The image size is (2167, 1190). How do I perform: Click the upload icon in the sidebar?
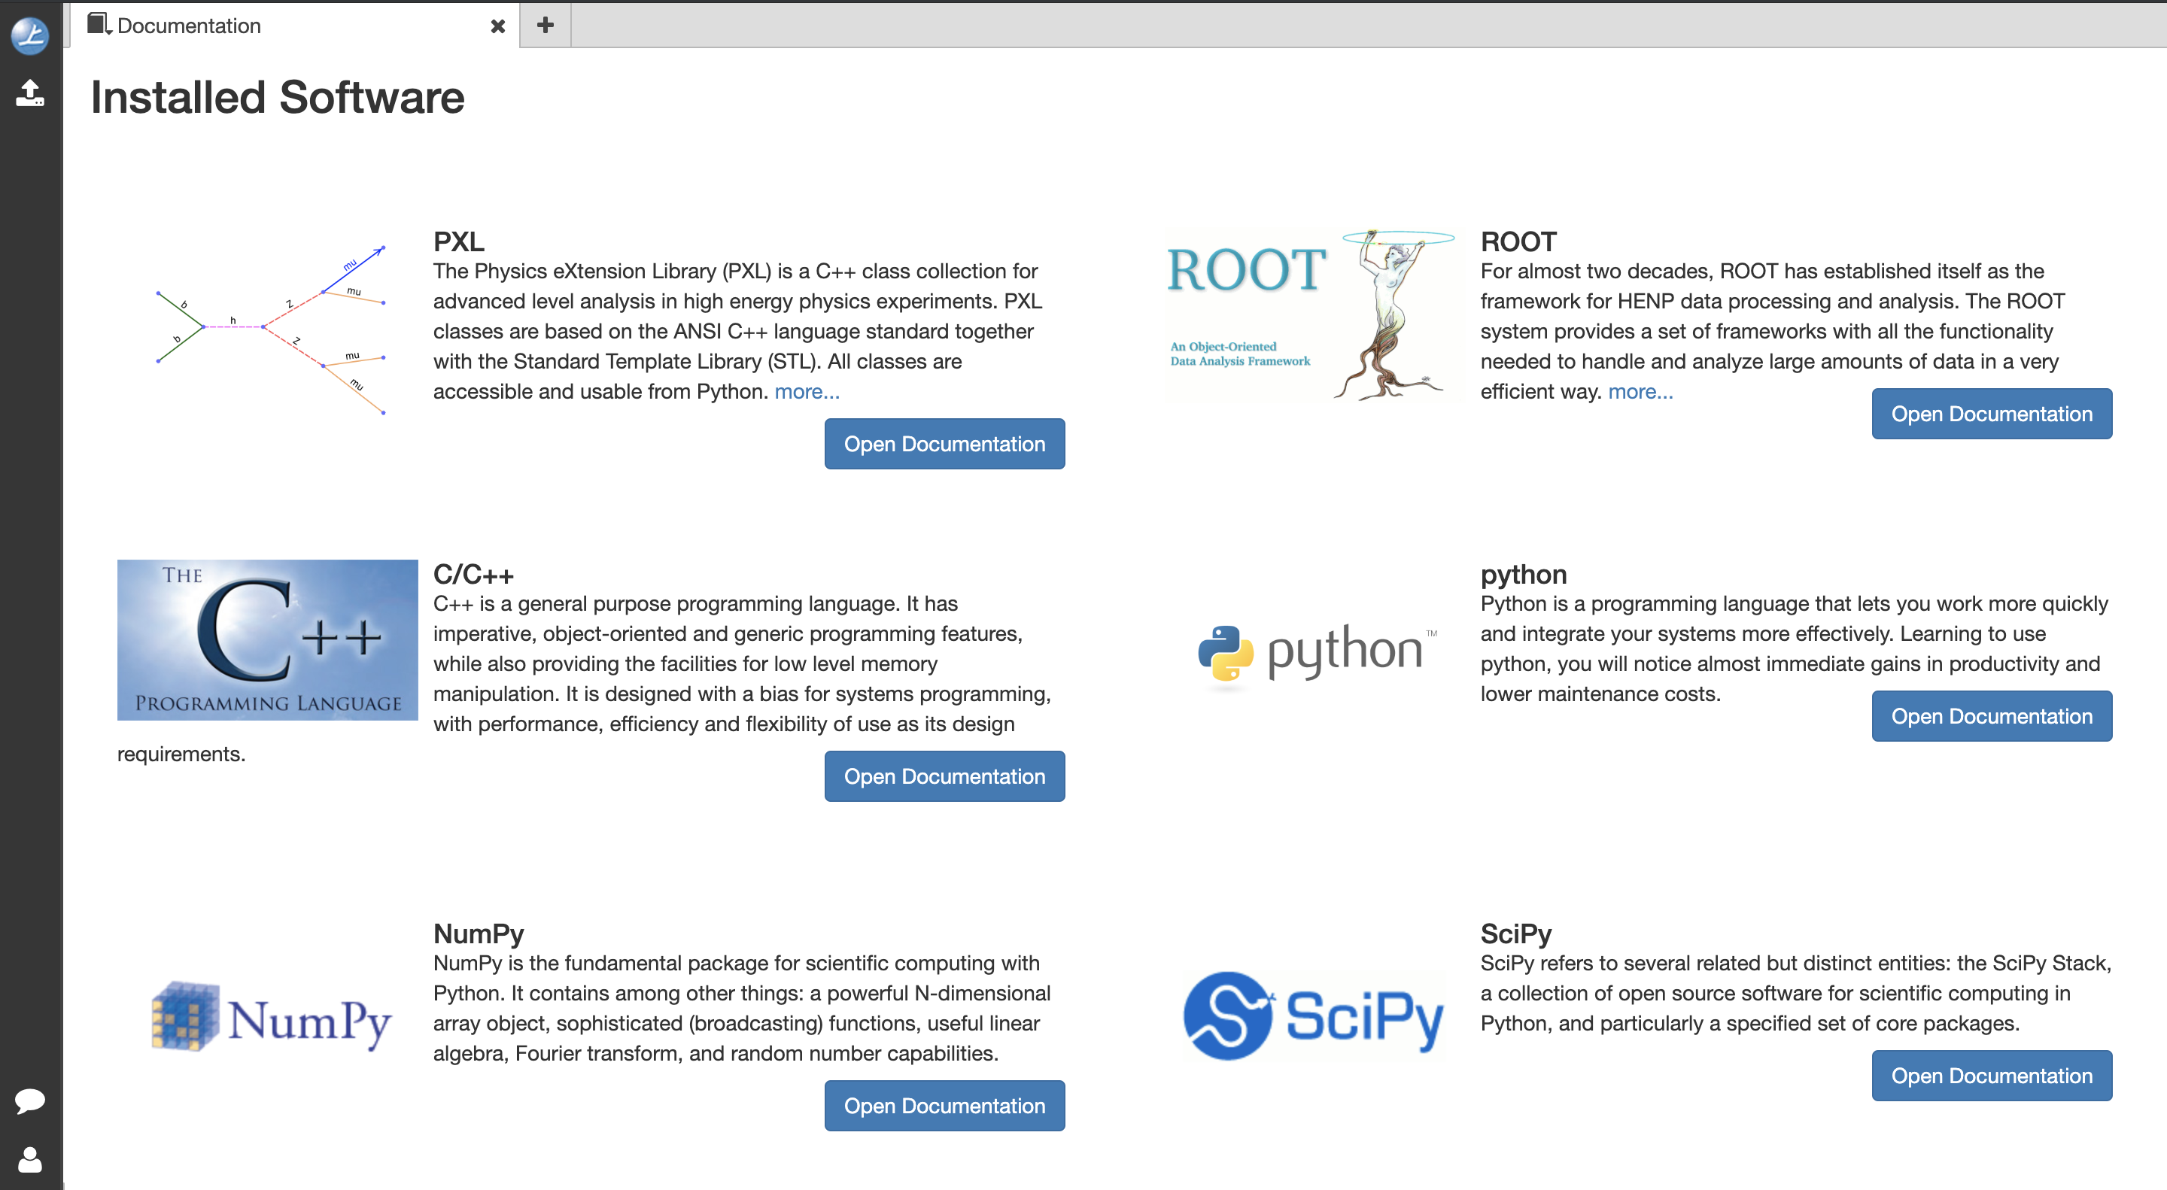[30, 93]
